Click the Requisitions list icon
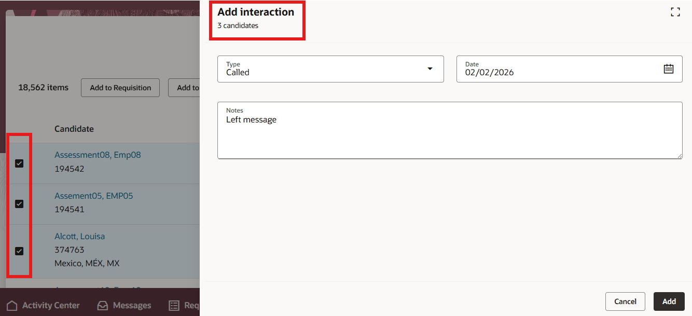Image resolution: width=692 pixels, height=316 pixels. (174, 305)
